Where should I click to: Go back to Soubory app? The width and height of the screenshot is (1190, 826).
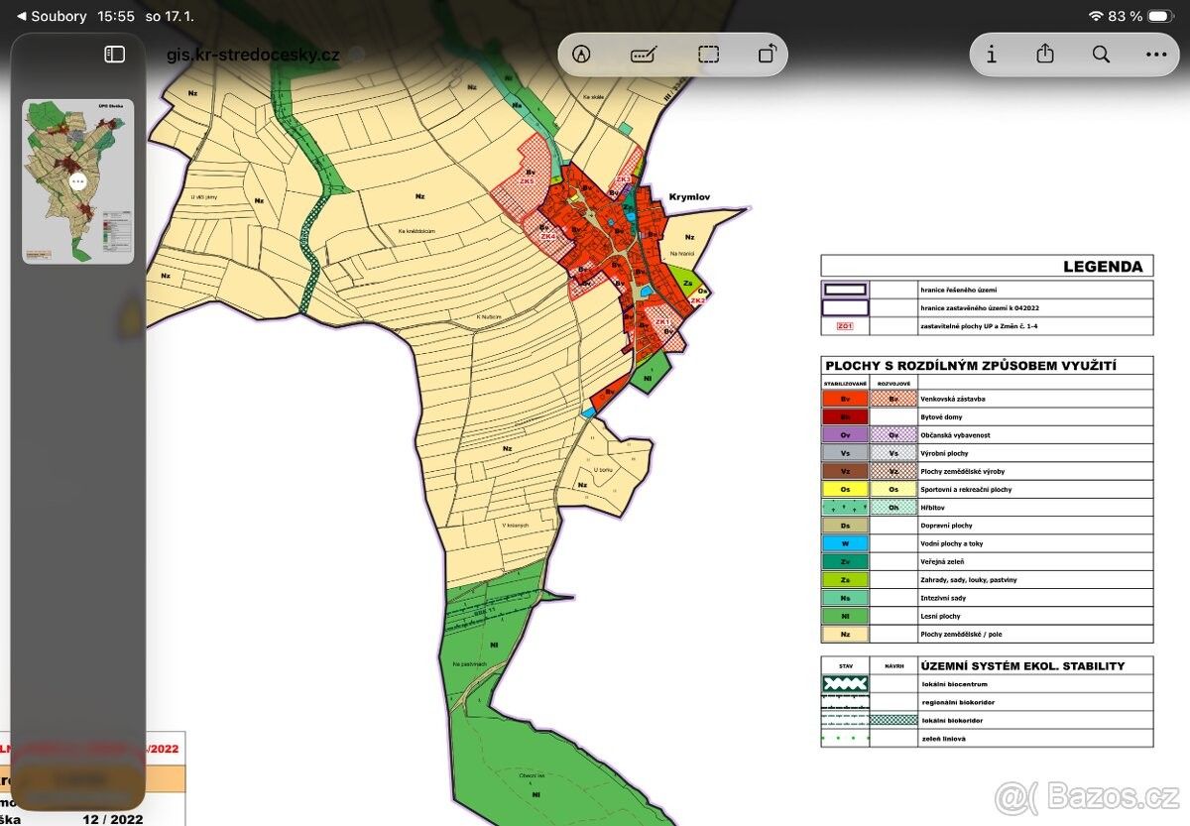pos(52,16)
